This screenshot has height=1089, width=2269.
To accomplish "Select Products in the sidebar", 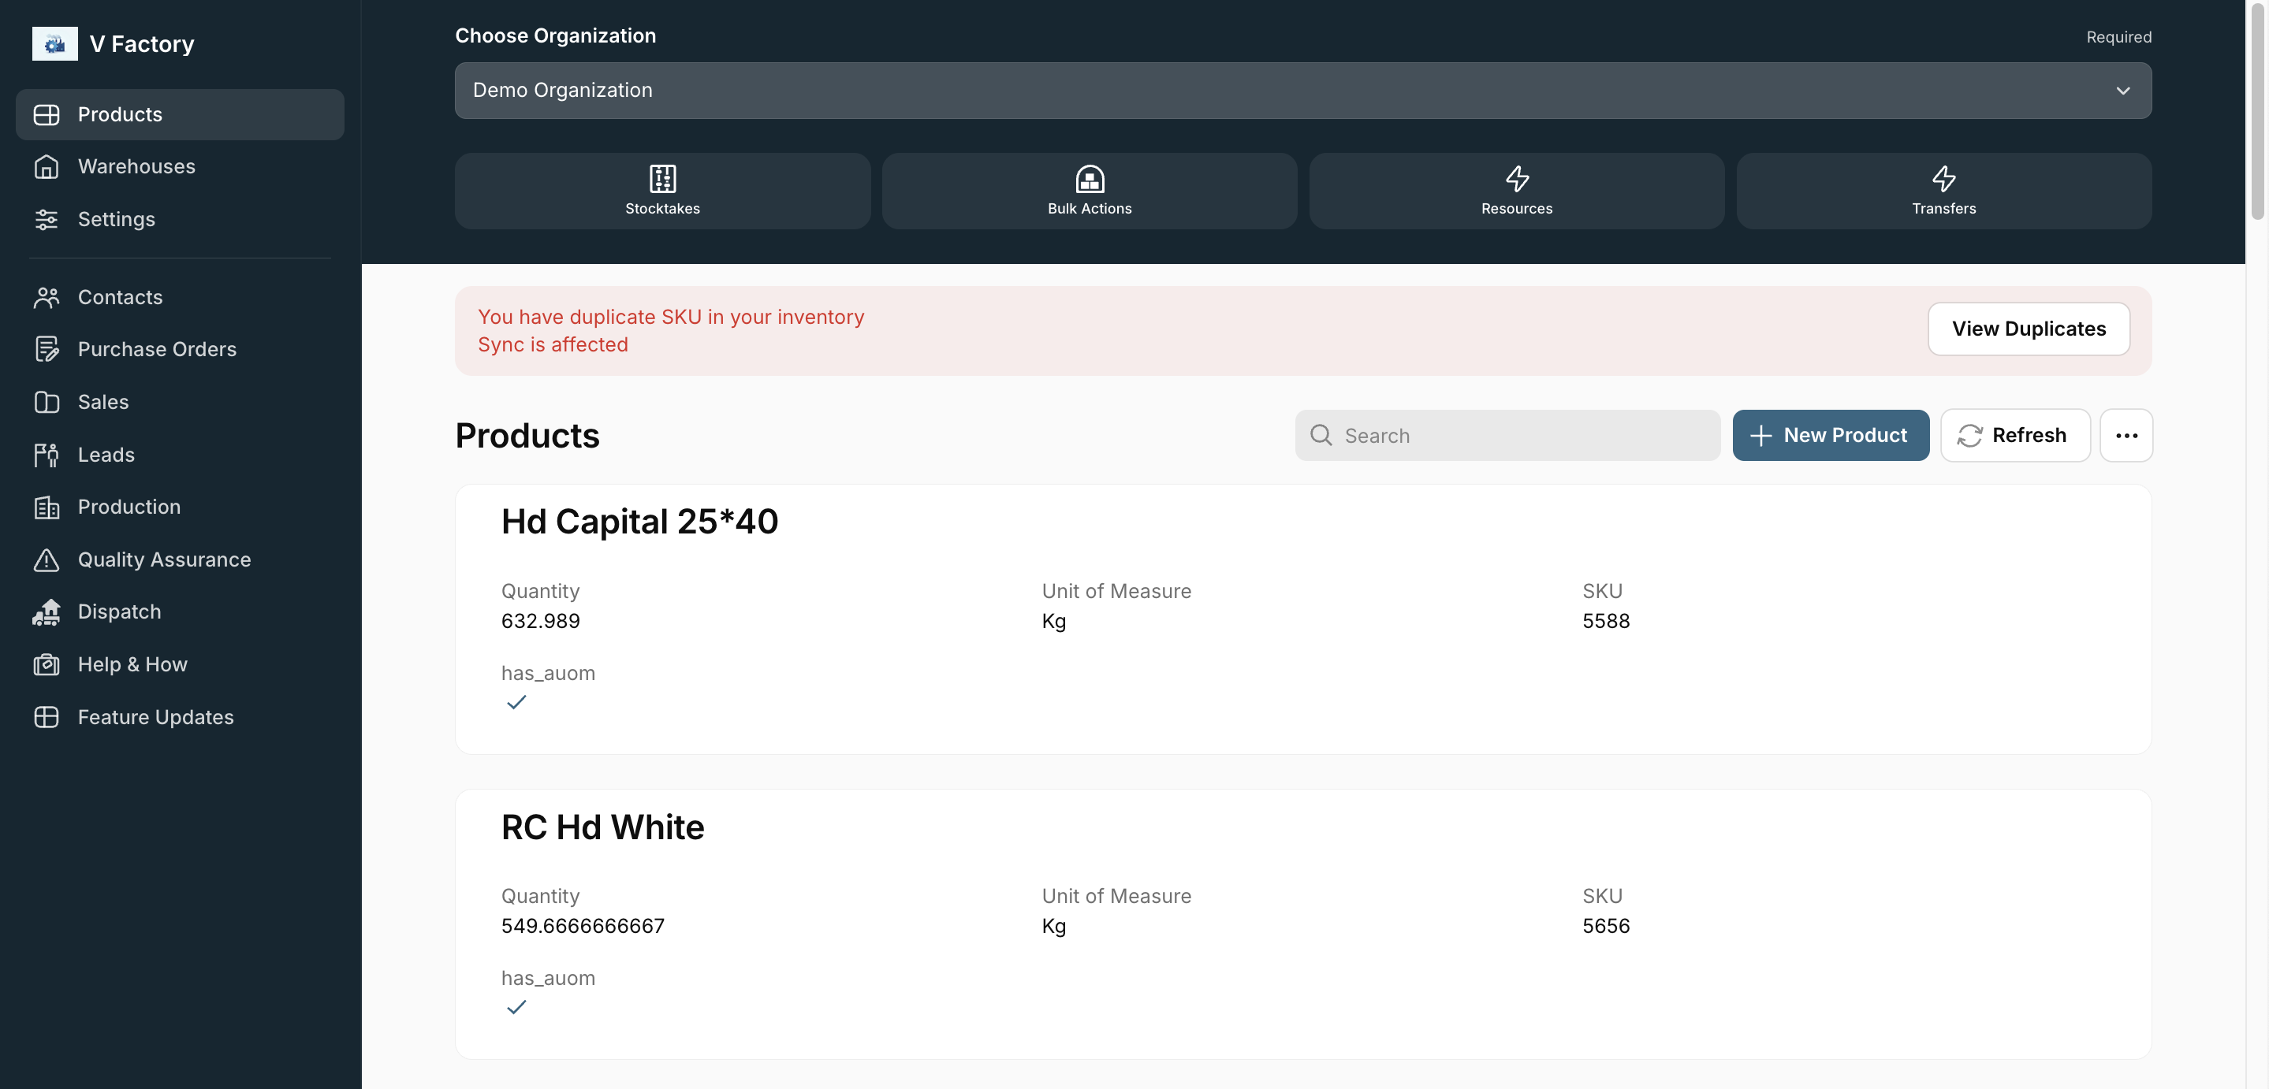I will coord(120,113).
